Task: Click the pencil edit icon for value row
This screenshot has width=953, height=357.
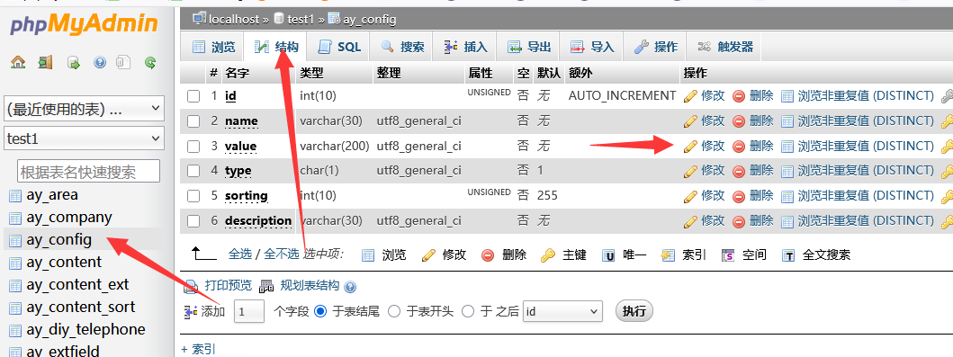Action: (690, 146)
